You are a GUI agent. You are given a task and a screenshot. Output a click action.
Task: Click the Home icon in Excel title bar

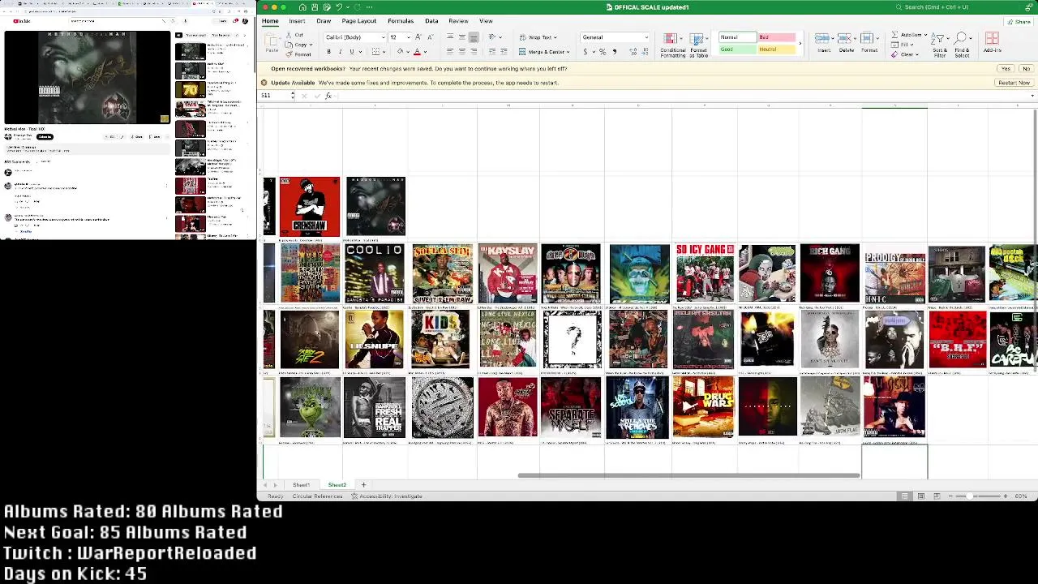pos(302,7)
